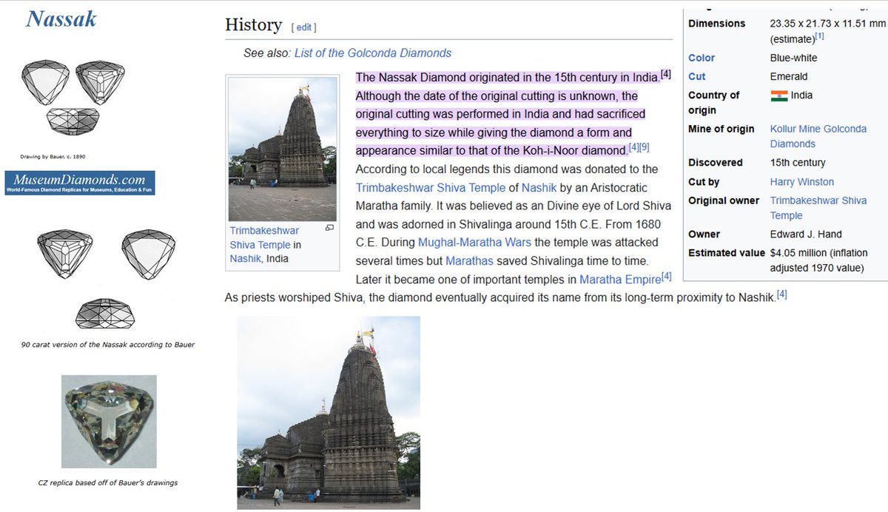
Task: Click the Estimated value label
Action: pyautogui.click(x=727, y=253)
